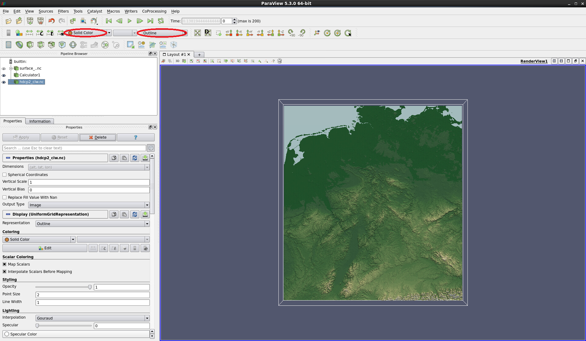Click the Delete button
This screenshot has width=586, height=341.
tap(98, 137)
